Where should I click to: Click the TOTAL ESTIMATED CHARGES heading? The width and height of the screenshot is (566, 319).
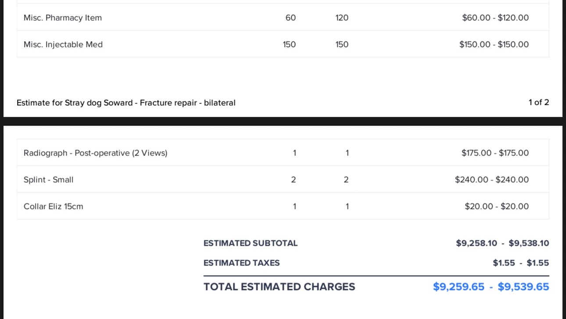coord(279,287)
